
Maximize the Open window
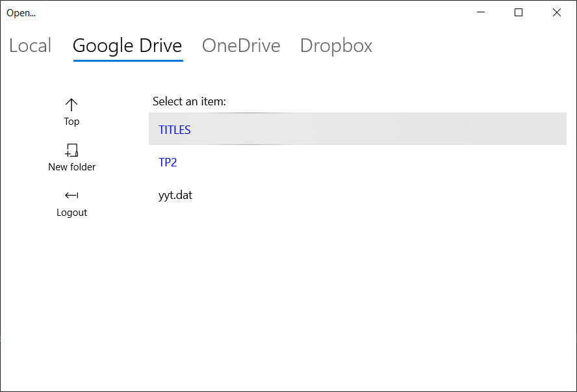click(x=518, y=12)
